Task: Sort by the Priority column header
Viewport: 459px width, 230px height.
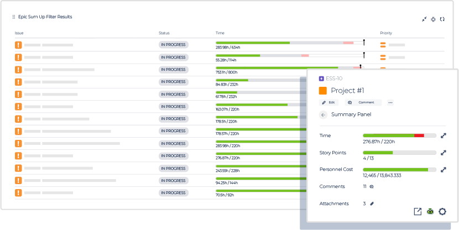Action: click(386, 33)
